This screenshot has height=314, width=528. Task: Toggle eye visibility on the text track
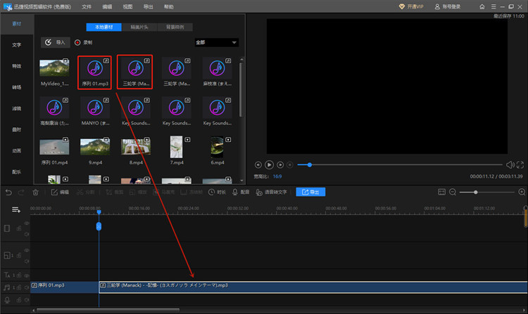point(27,275)
